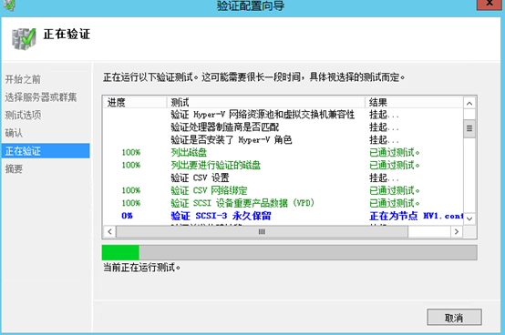Click the validation checkmark header icon

(24, 39)
